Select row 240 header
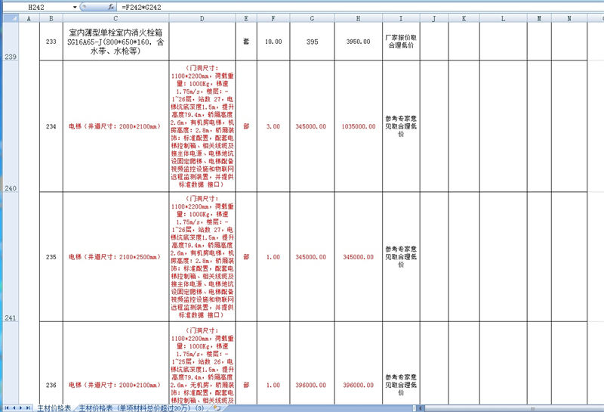Image resolution: width=604 pixels, height=412 pixels. (x=10, y=187)
